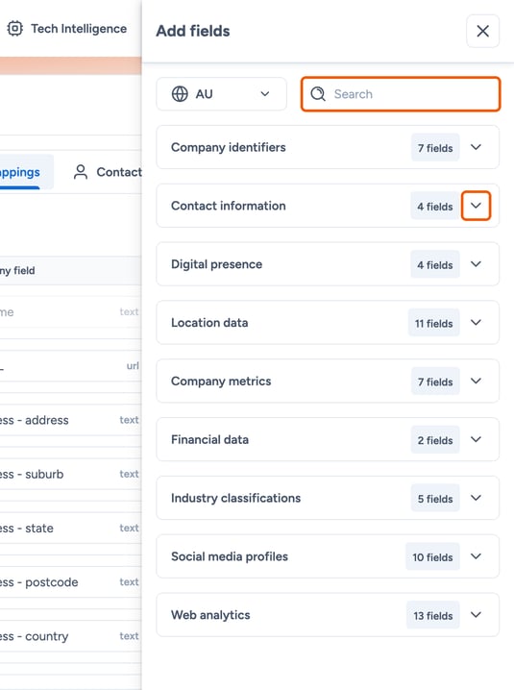Expand Industry classifications chevron

(476, 498)
